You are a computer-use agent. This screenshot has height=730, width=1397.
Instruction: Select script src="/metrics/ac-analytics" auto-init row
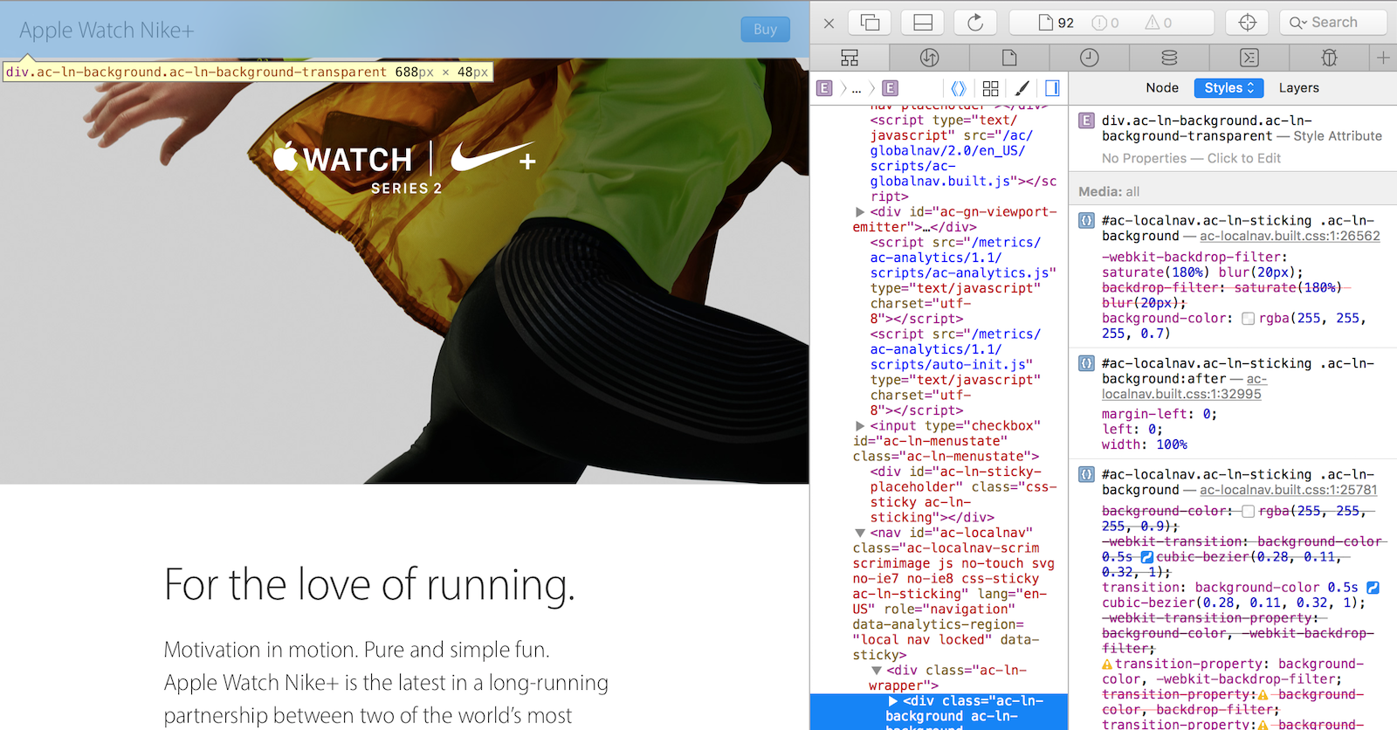939,372
